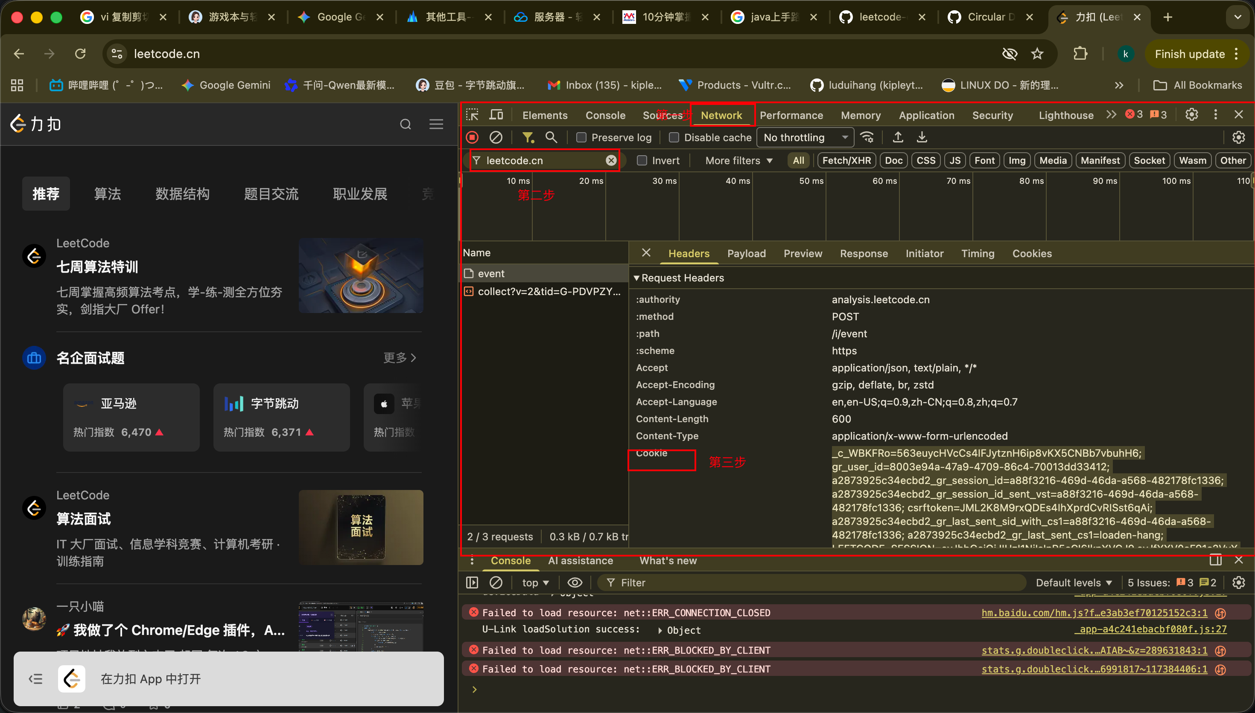Screen dimensions: 1255x713
Task: Toggle the device toolbar icon
Action: tap(496, 115)
